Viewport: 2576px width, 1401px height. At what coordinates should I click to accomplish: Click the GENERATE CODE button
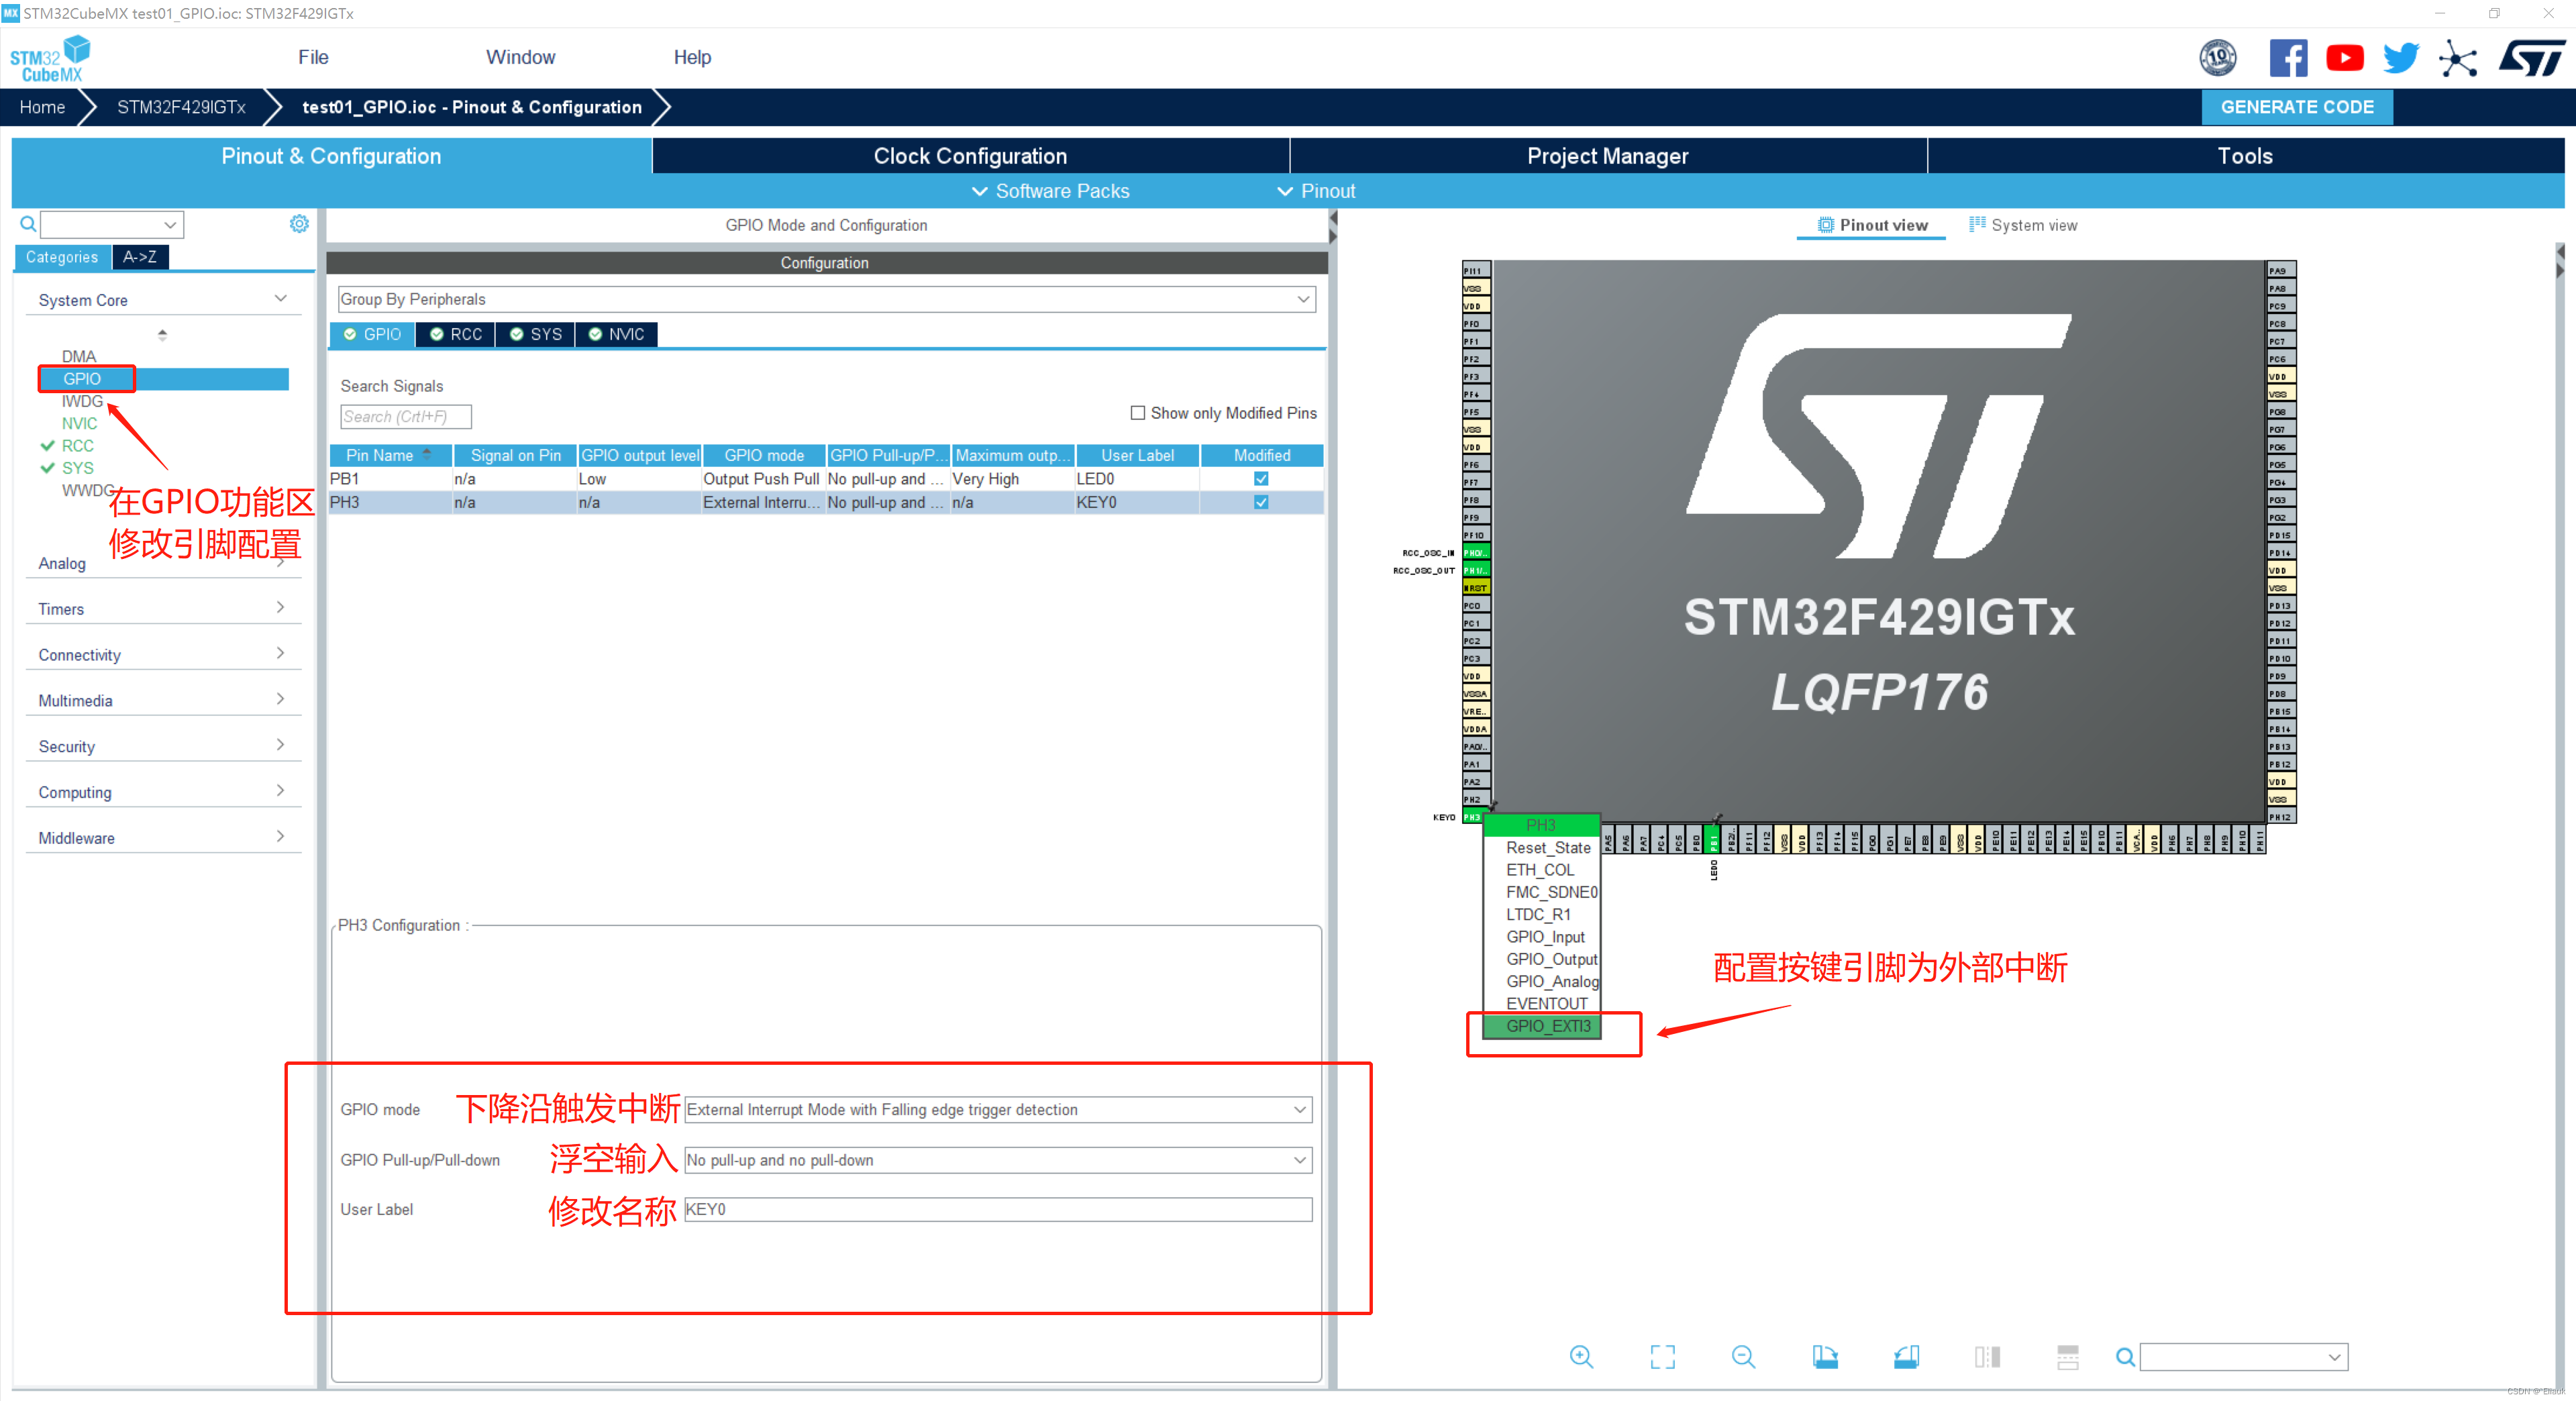point(2297,106)
